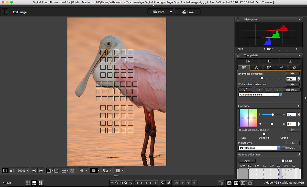The width and height of the screenshot is (307, 187).
Task: Go to the next image arrow
Action: tap(189, 183)
